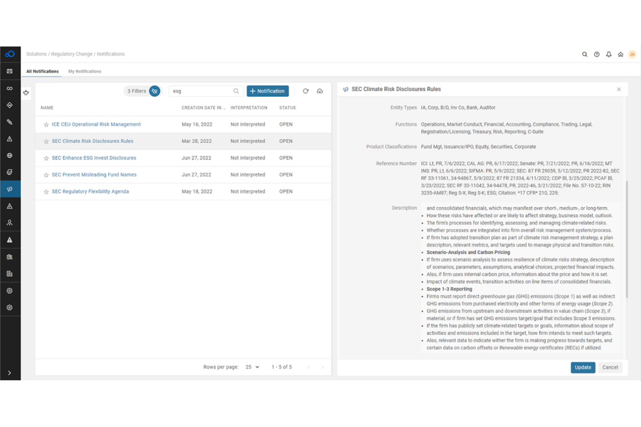The width and height of the screenshot is (641, 427).
Task: Close the SEC Climate Risk Disclosures panel
Action: point(619,89)
